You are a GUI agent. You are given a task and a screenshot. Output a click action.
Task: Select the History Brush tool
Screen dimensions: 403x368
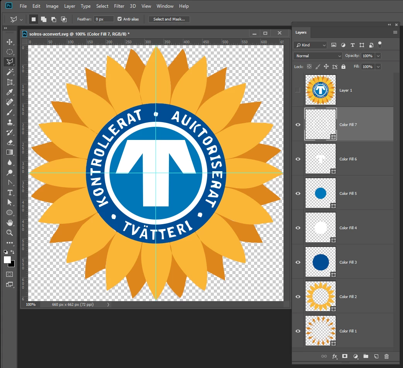(10, 133)
